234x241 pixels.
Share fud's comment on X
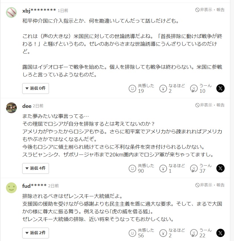pos(220,233)
